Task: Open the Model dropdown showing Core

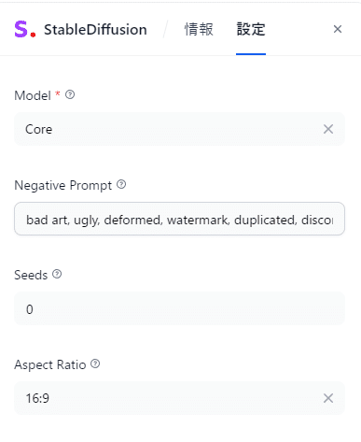Action: coord(179,129)
